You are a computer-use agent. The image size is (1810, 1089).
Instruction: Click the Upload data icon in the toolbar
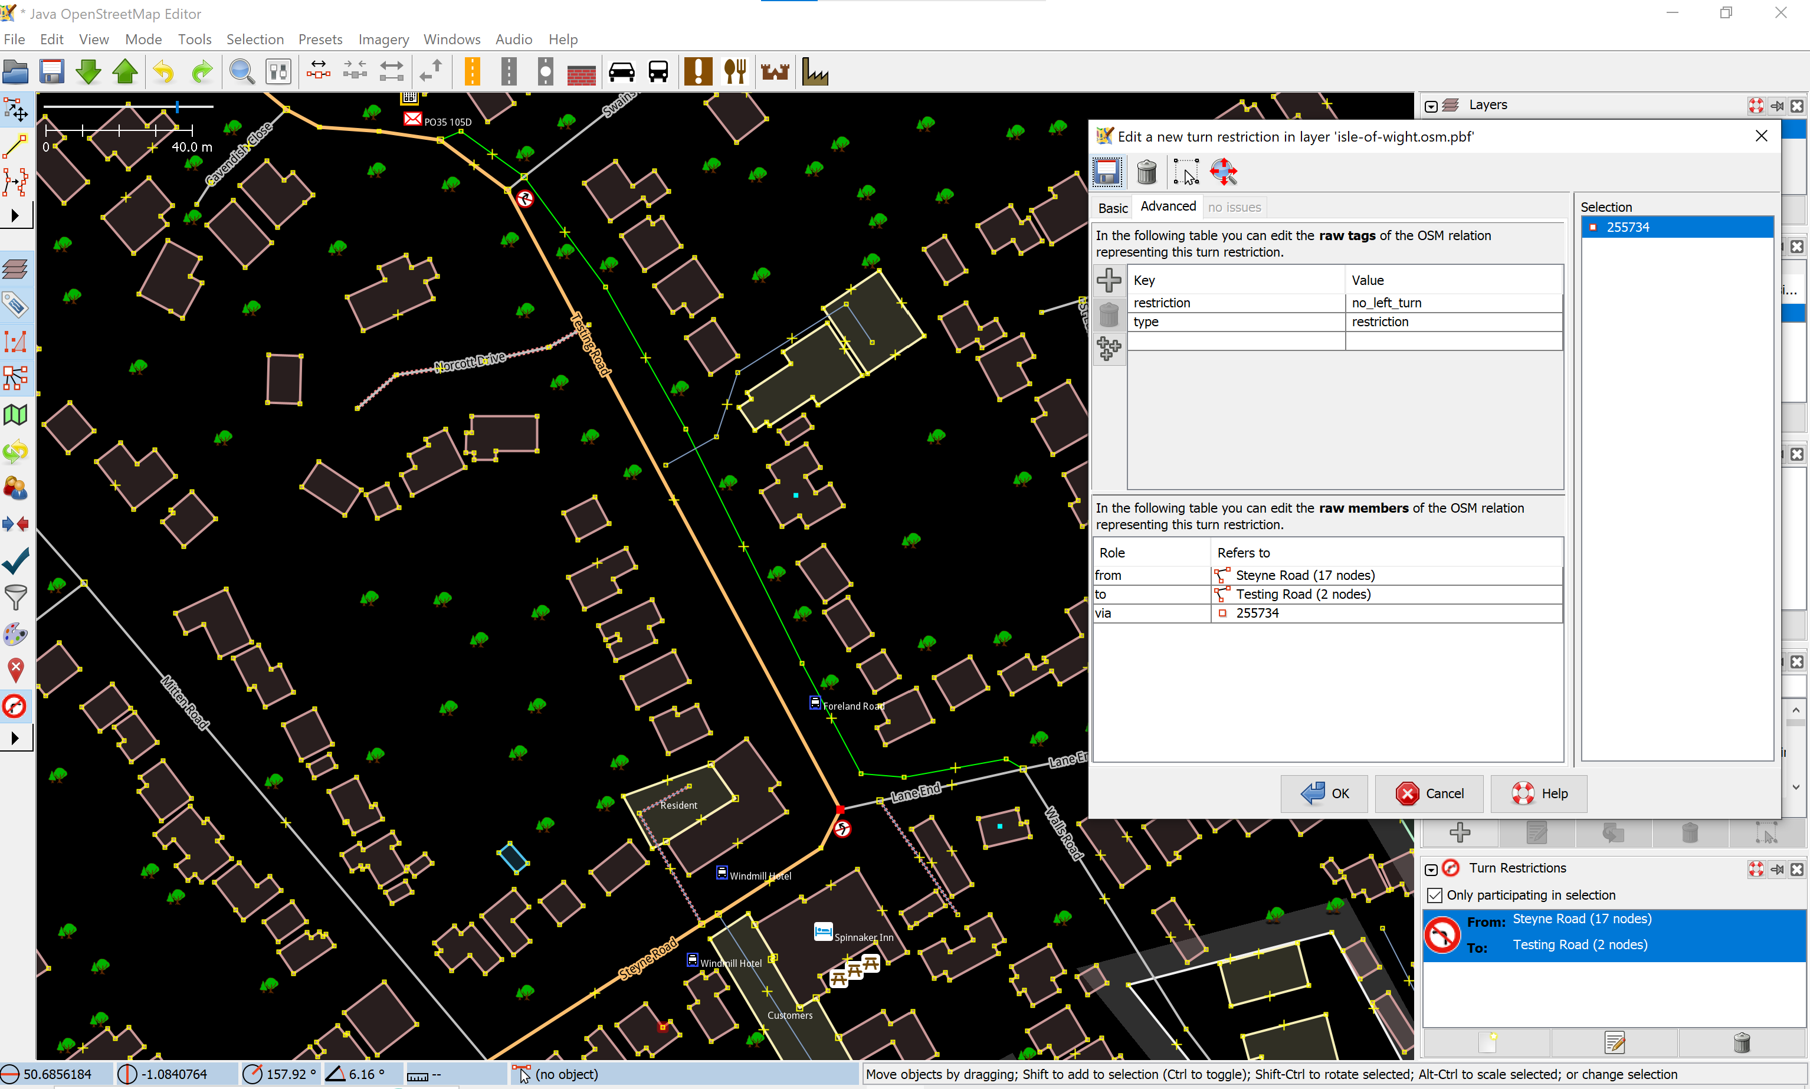tap(124, 71)
